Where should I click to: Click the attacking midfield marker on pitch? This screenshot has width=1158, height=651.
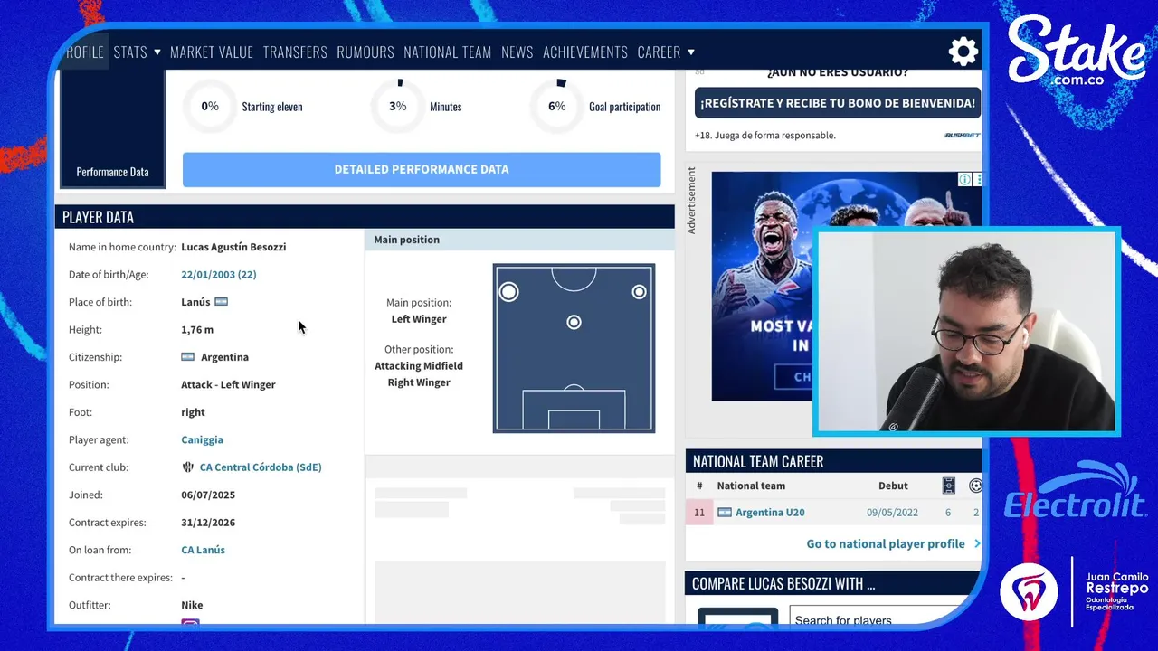(574, 322)
